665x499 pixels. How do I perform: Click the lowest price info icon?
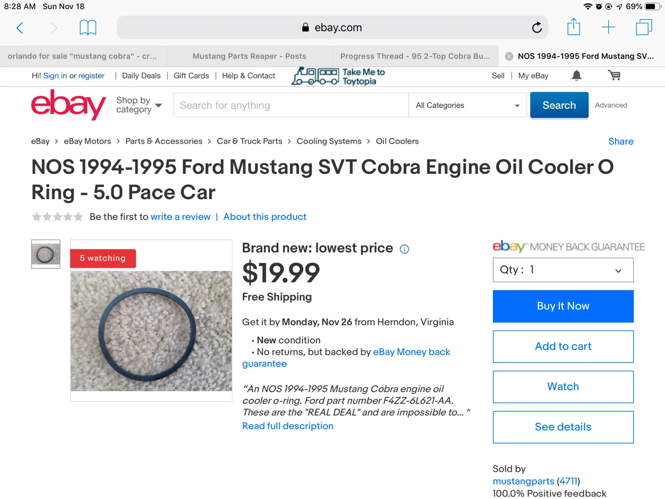[404, 249]
